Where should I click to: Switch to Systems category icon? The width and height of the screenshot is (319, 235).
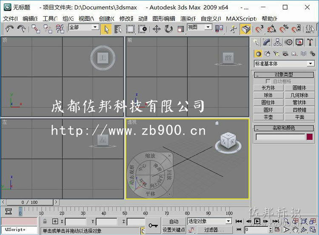click(x=312, y=54)
